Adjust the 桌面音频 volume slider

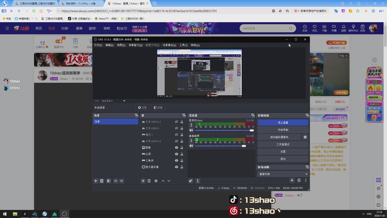[224, 146]
